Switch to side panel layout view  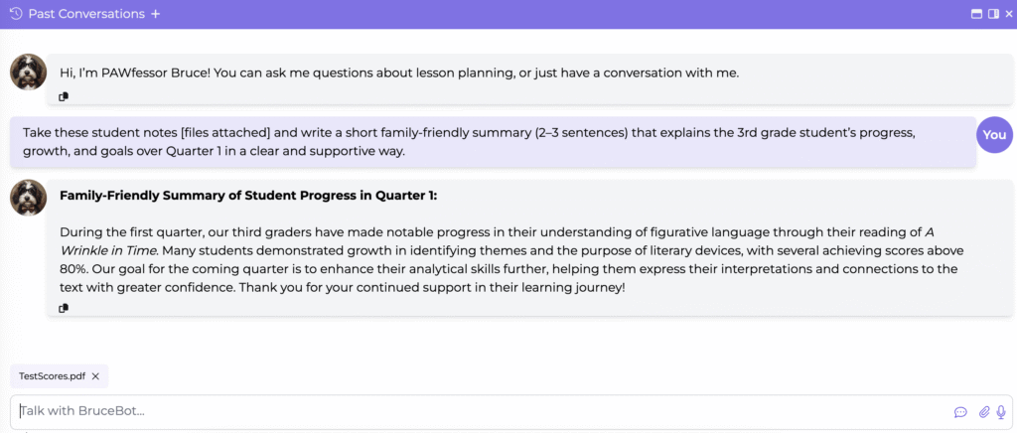(992, 14)
